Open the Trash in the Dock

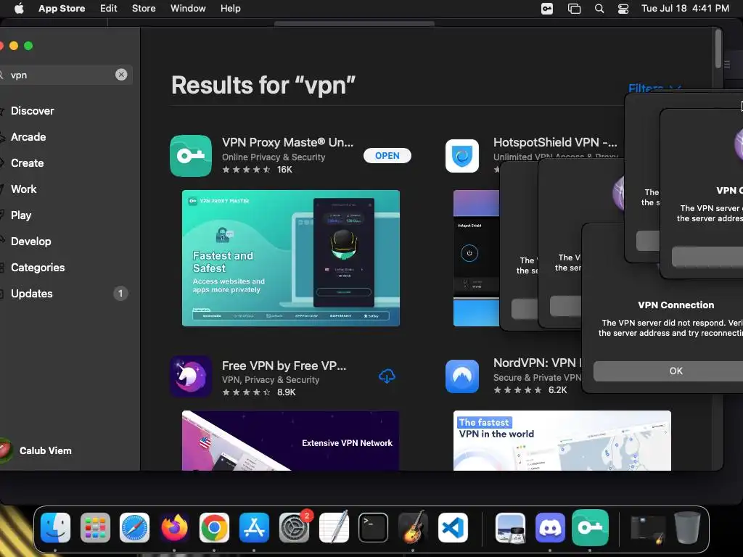[687, 527]
